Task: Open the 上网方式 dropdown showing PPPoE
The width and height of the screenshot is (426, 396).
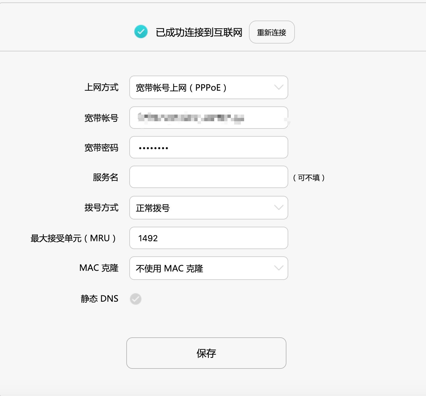Action: pos(208,88)
